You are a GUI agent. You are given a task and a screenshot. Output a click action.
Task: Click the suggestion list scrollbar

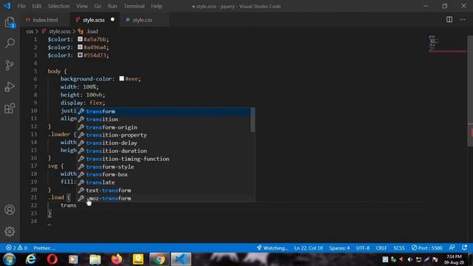pos(253,120)
